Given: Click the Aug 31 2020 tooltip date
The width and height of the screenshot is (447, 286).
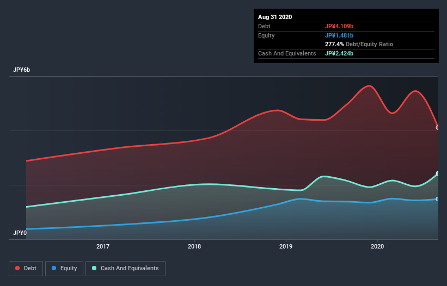Looking at the screenshot, I should point(275,17).
